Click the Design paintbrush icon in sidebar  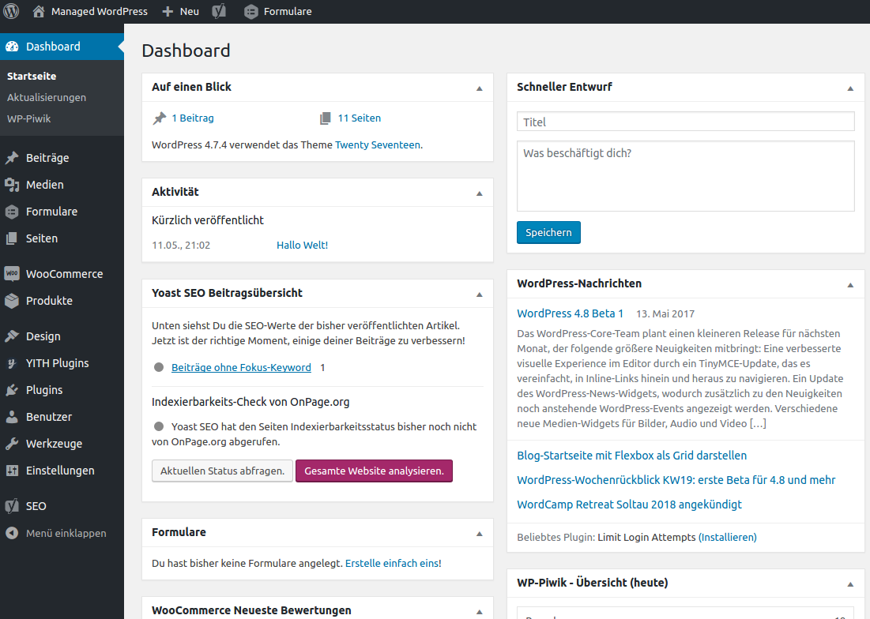(x=12, y=336)
